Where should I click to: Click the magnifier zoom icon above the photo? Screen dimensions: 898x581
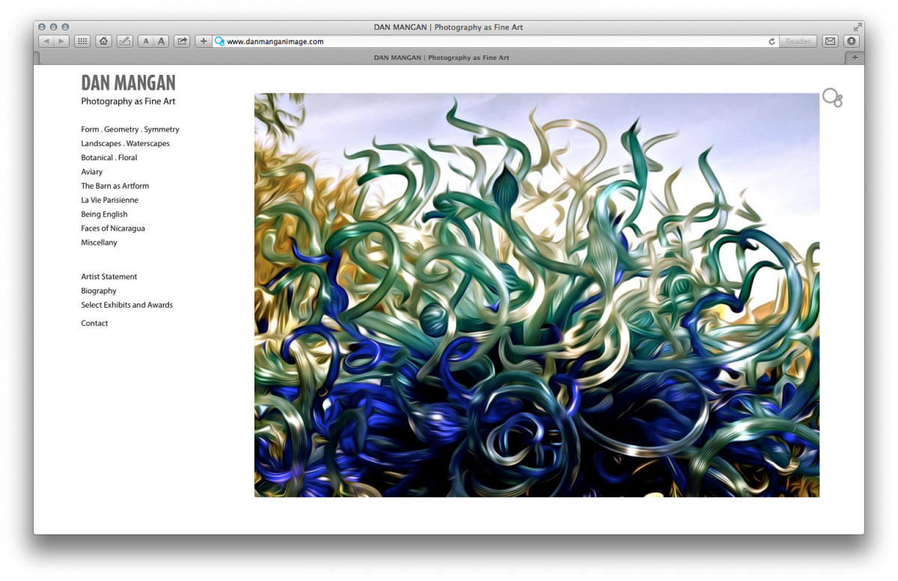point(833,97)
